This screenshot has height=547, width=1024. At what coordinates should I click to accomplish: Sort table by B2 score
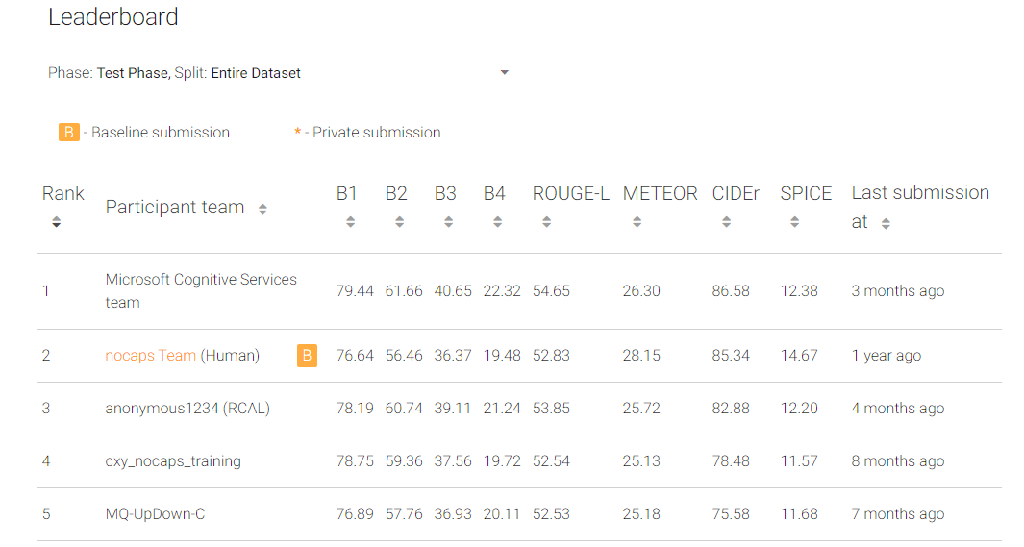(400, 222)
